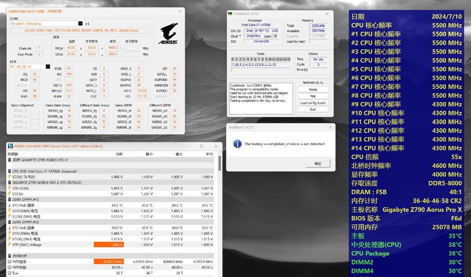Click the tCL value field showing 36
The height and width of the screenshot is (277, 471).
point(35,74)
